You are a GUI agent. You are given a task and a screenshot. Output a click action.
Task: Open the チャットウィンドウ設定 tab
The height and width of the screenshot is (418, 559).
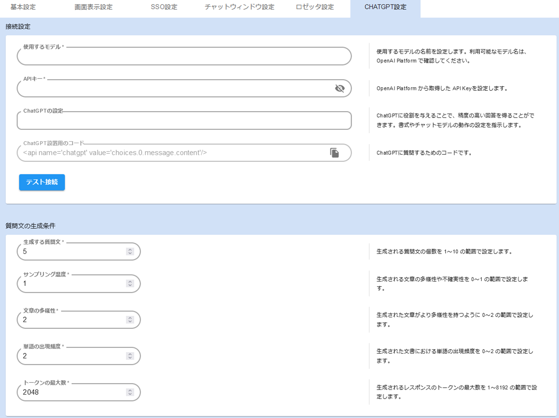pyautogui.click(x=239, y=7)
